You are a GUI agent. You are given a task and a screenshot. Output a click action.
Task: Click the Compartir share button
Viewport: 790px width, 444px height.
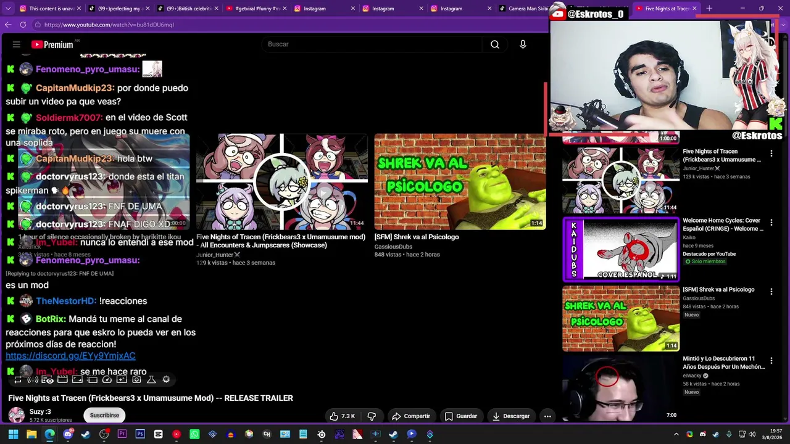(411, 416)
